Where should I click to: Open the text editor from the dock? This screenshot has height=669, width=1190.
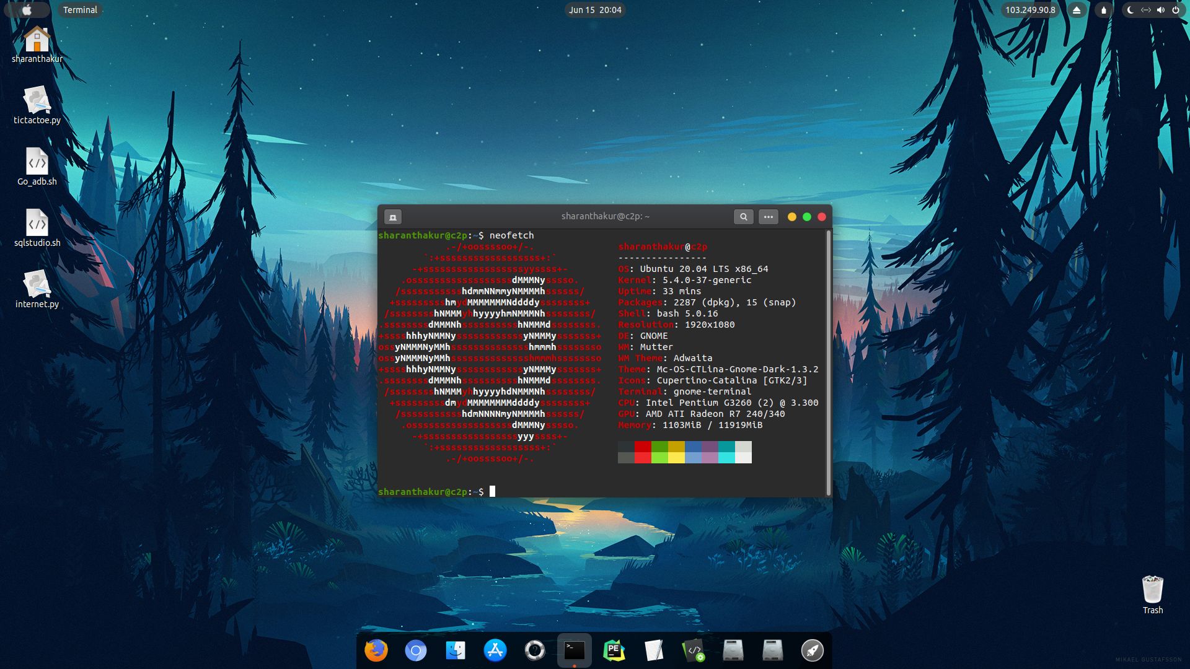pos(654,650)
